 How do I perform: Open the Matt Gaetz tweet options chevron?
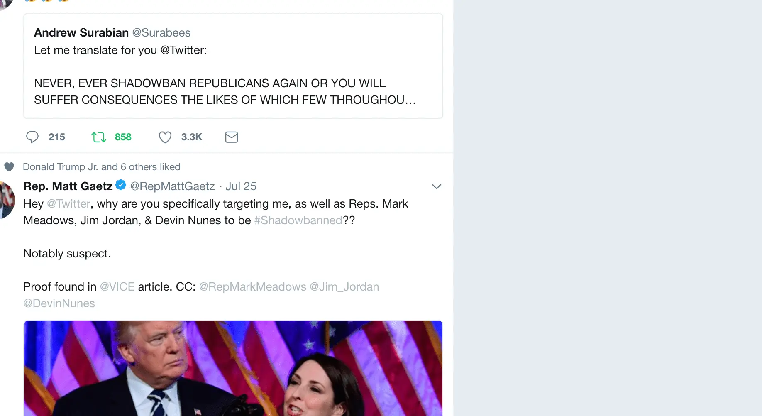(x=436, y=186)
